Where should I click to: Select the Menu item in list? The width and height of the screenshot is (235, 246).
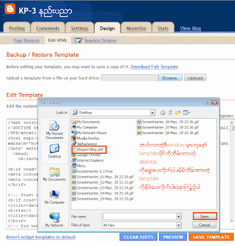tap(78, 166)
